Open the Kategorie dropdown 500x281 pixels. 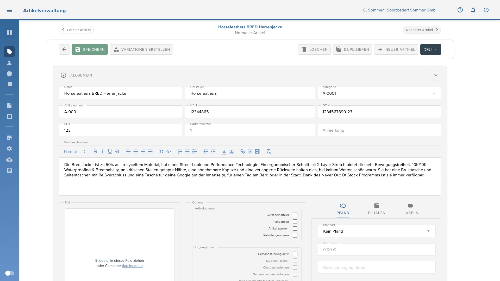click(x=434, y=93)
